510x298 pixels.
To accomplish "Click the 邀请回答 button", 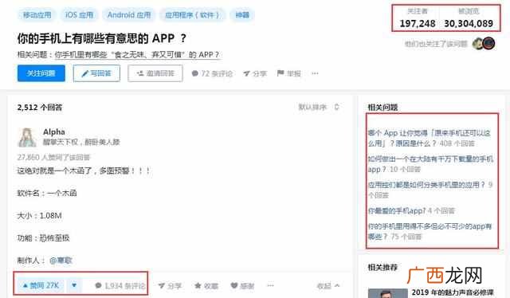I will point(155,73).
